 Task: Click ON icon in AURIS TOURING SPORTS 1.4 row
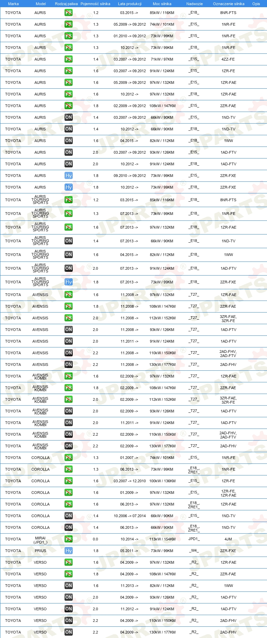[68, 241]
